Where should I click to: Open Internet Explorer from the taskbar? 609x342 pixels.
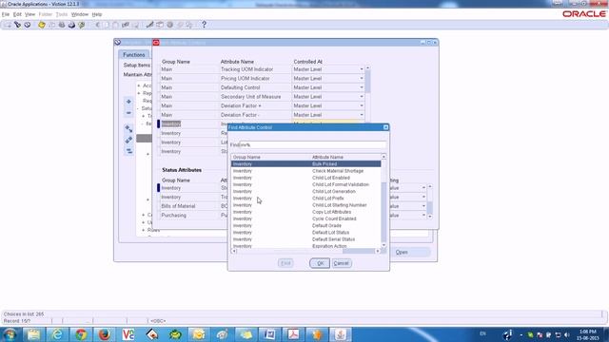(x=57, y=334)
